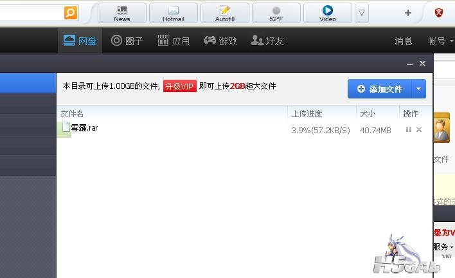
Task: Pause the 雪羅.rar upload
Action: point(408,130)
